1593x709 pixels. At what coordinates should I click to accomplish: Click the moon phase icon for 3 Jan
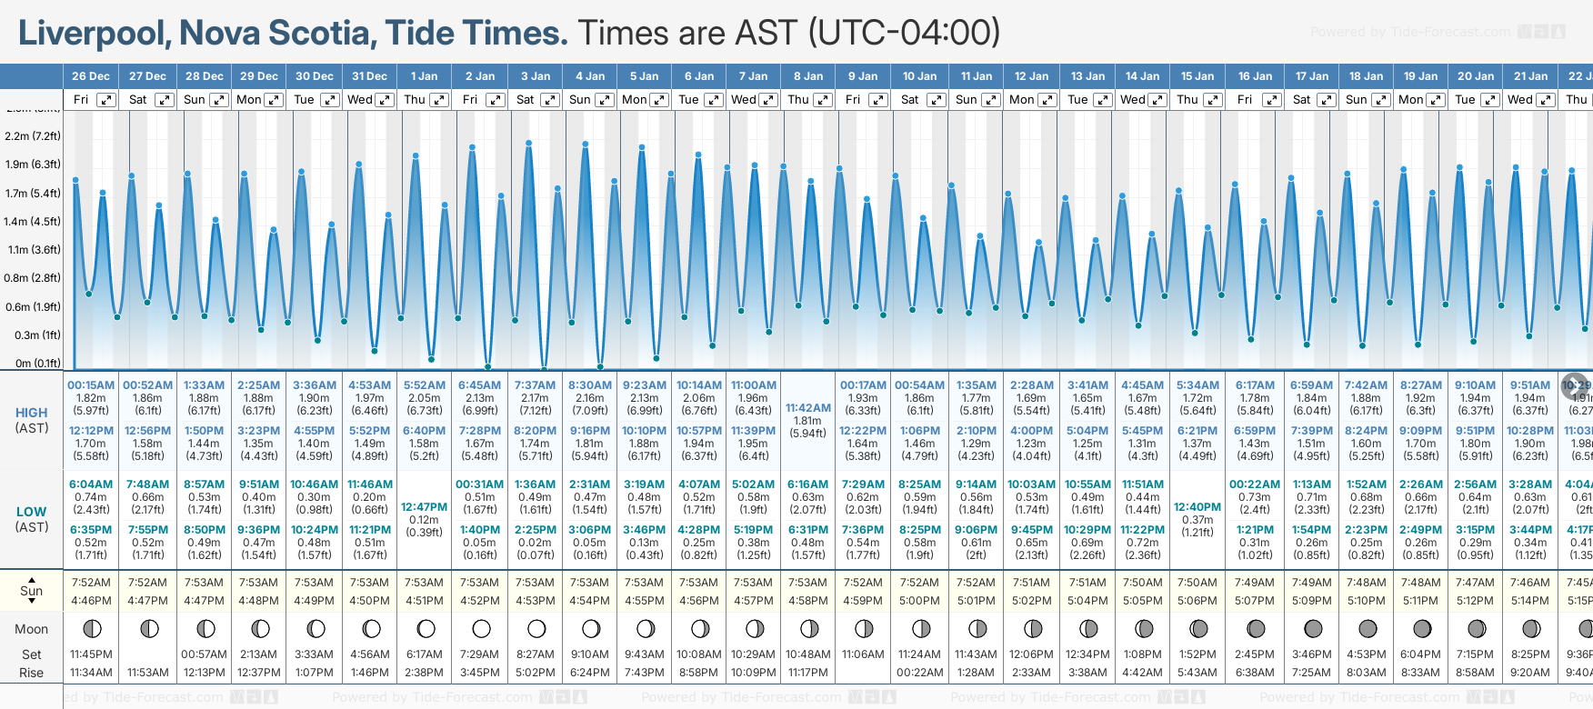click(536, 629)
